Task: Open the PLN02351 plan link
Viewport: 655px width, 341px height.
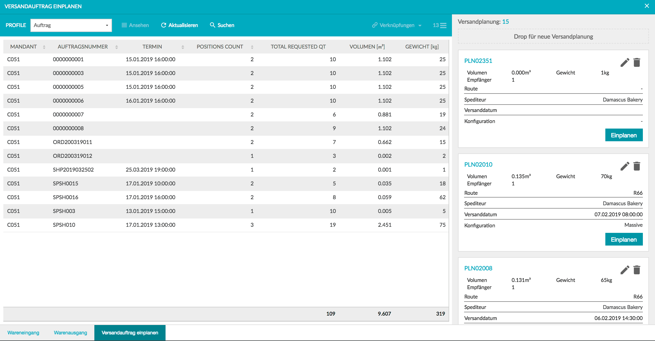Action: (478, 61)
